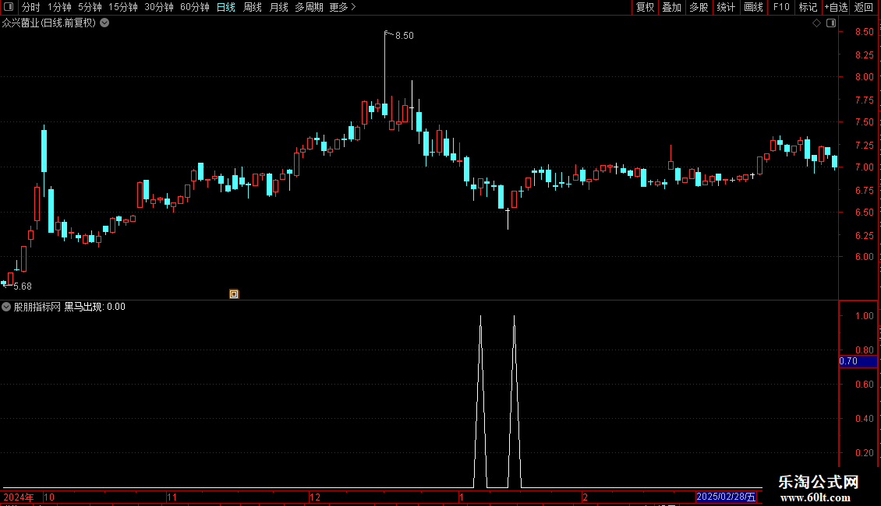Select the 60分钟 period
The width and height of the screenshot is (881, 506).
point(195,7)
